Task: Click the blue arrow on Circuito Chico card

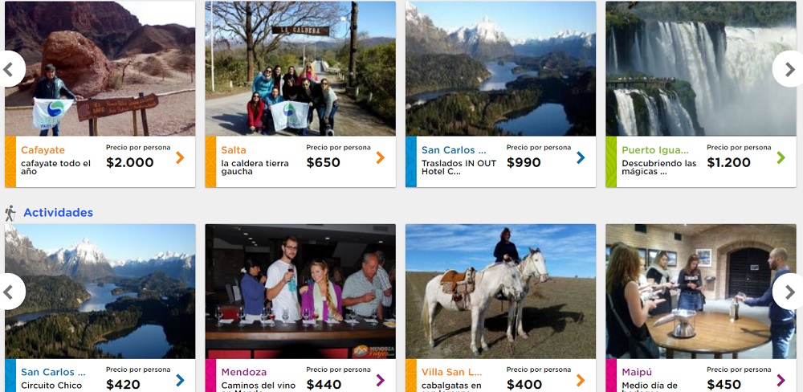Action: coord(180,380)
